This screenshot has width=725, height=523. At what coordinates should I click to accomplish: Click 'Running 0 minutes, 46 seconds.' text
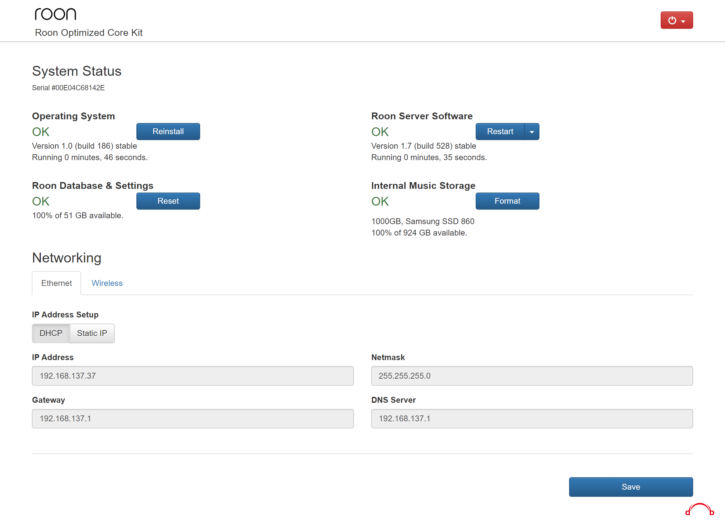pyautogui.click(x=90, y=158)
